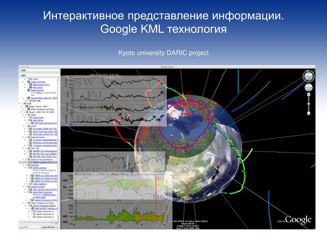Click places list vertical scrollbar up arrow

tap(58, 79)
